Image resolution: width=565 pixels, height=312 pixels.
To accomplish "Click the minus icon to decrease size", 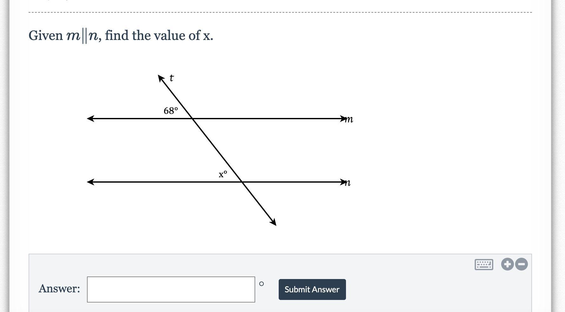I will pos(521,264).
